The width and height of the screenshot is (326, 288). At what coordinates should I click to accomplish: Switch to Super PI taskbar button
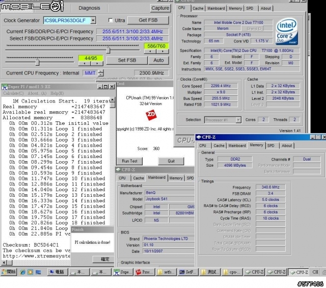coord(122,272)
